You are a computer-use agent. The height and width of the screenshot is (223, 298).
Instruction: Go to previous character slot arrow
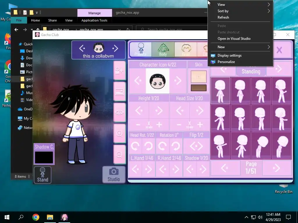point(82,48)
